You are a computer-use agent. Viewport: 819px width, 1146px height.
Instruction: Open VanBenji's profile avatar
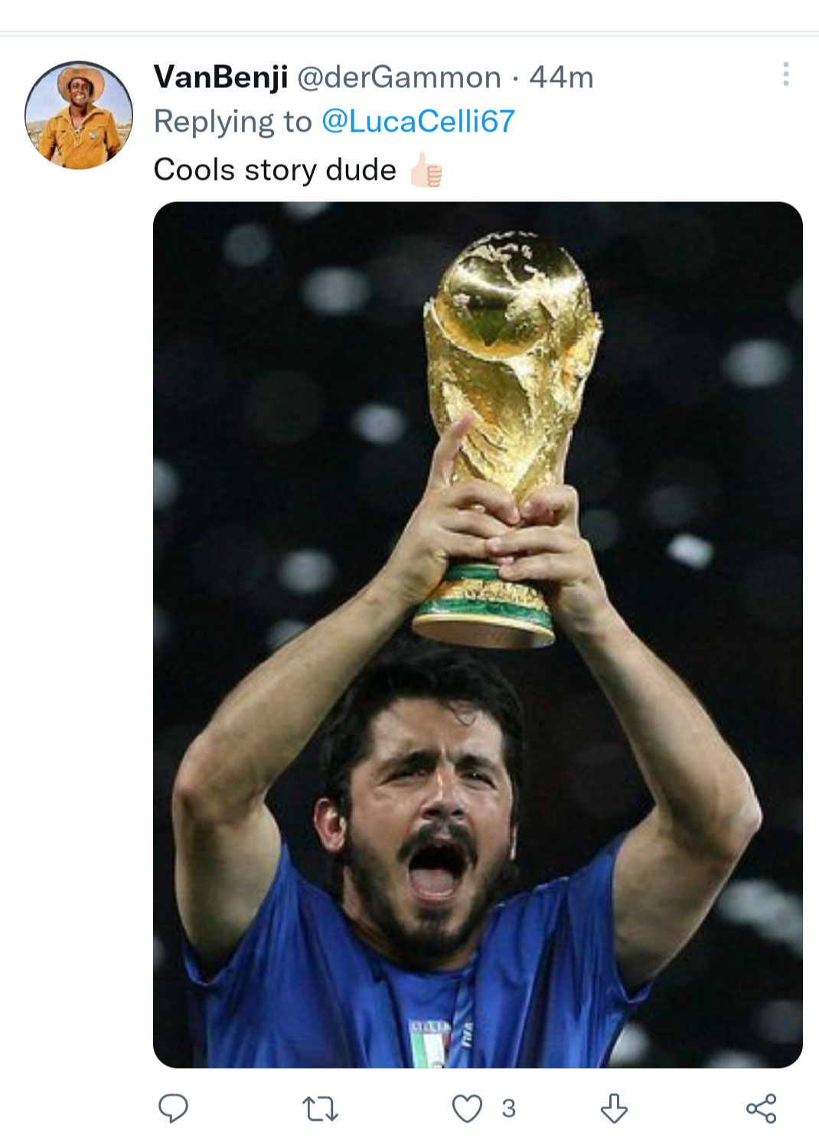tap(79, 116)
